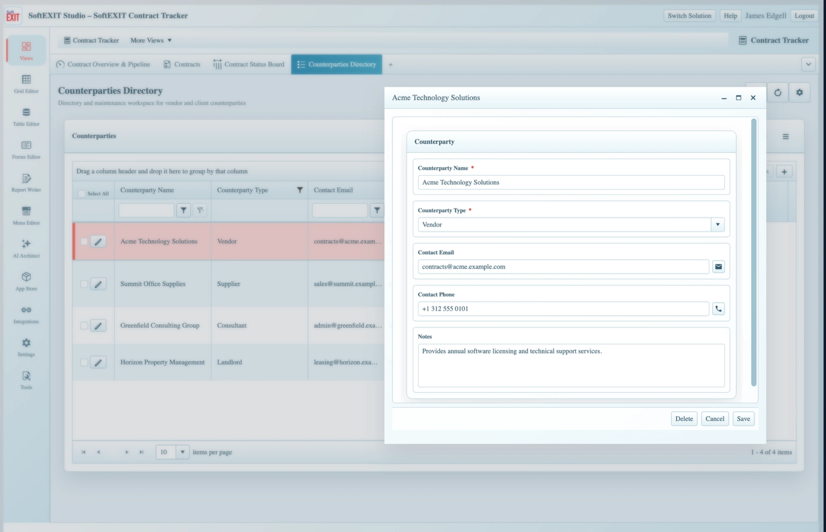Switch to Contract Status Board tab
Image resolution: width=826 pixels, height=532 pixels.
(248, 64)
